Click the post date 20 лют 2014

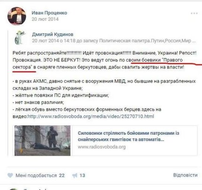[45, 19]
